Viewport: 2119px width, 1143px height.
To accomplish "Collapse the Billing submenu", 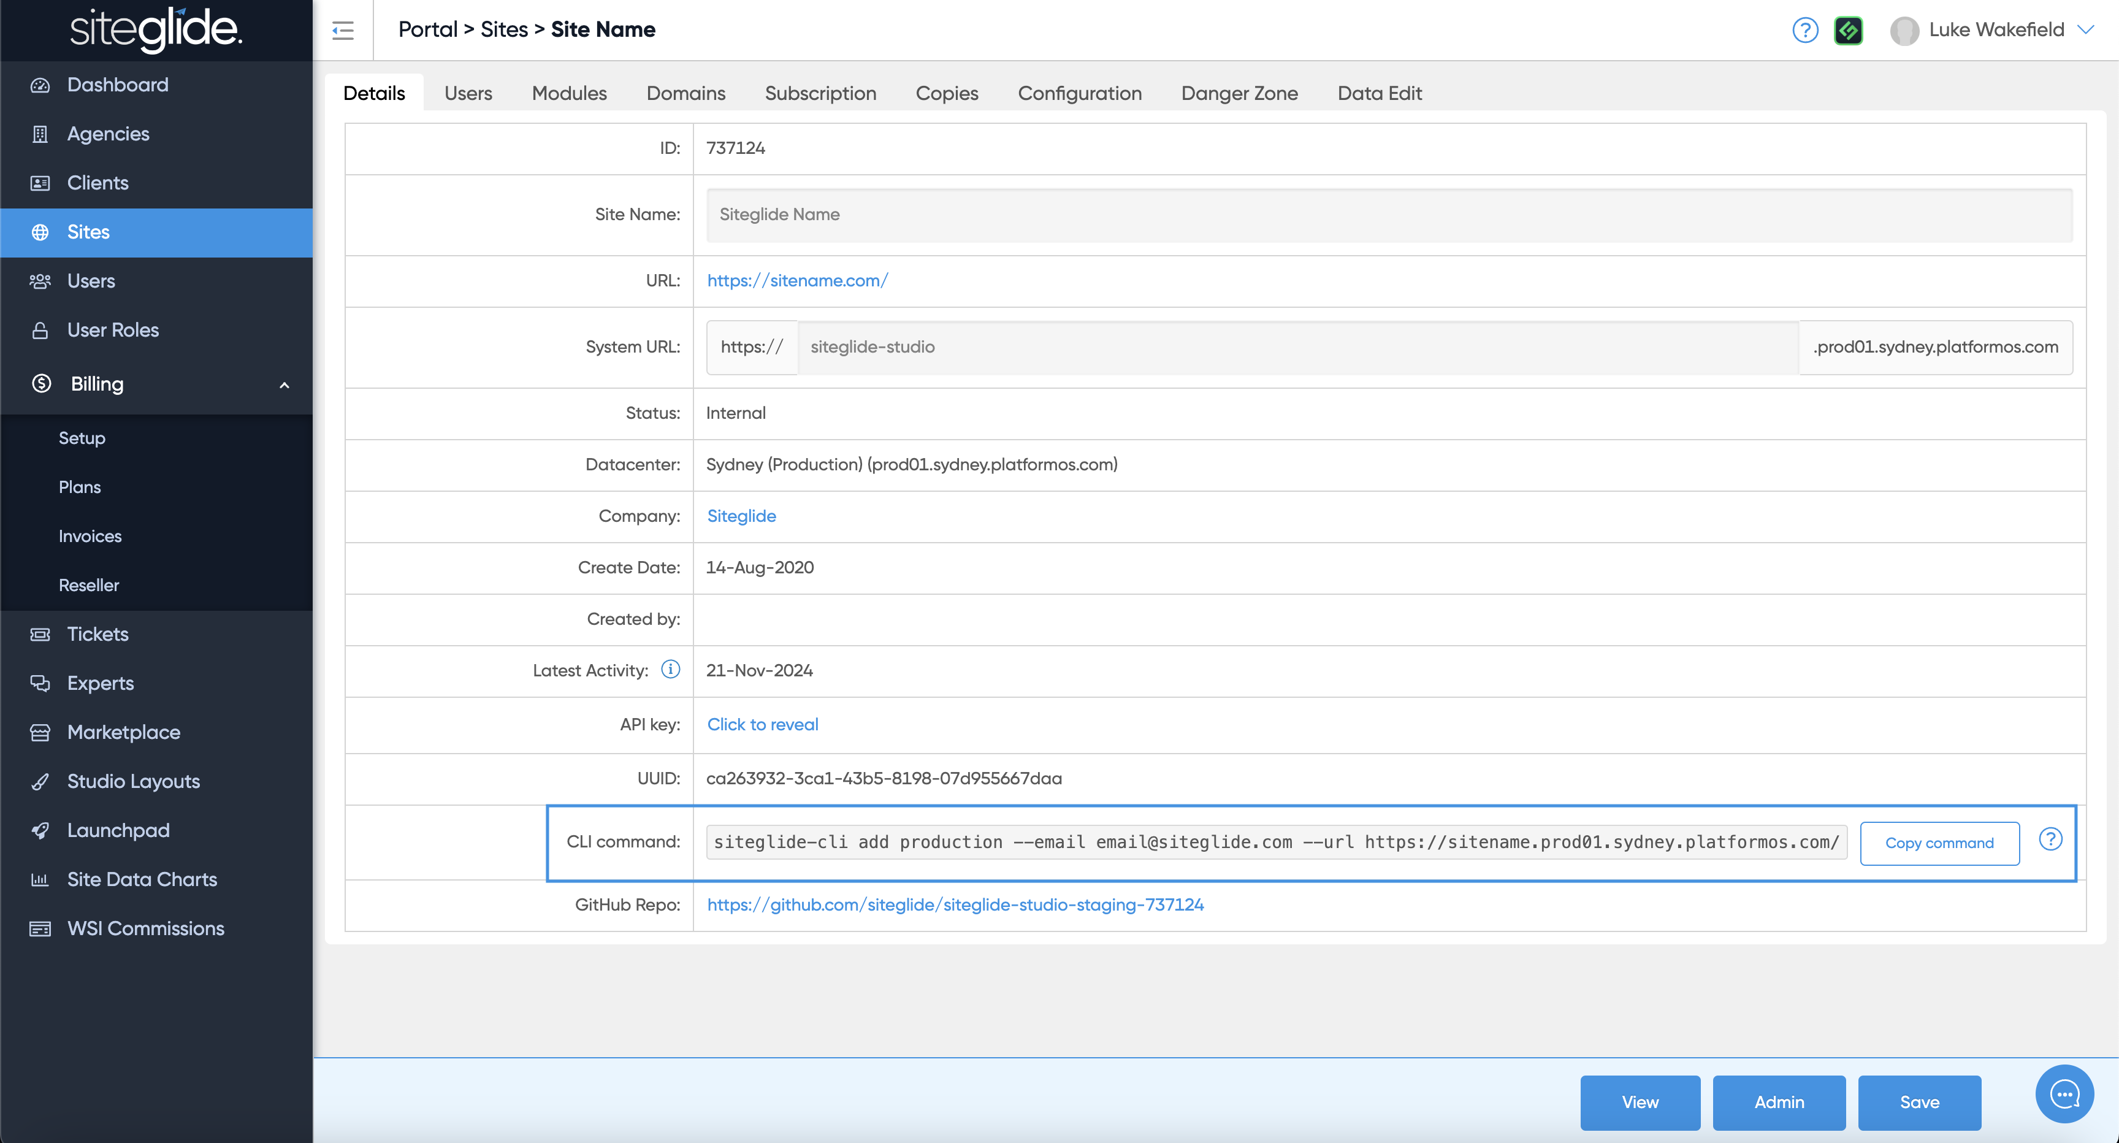I will (284, 384).
